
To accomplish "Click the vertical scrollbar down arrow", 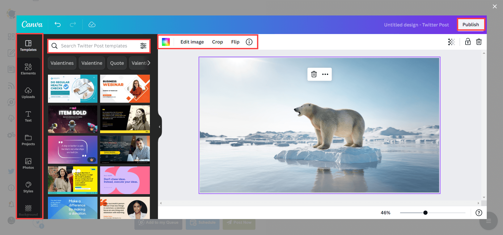I will coord(484,197).
